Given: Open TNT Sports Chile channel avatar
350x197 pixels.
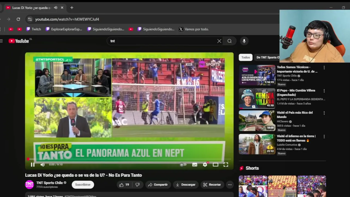Looking at the screenshot, I should (x=29, y=185).
